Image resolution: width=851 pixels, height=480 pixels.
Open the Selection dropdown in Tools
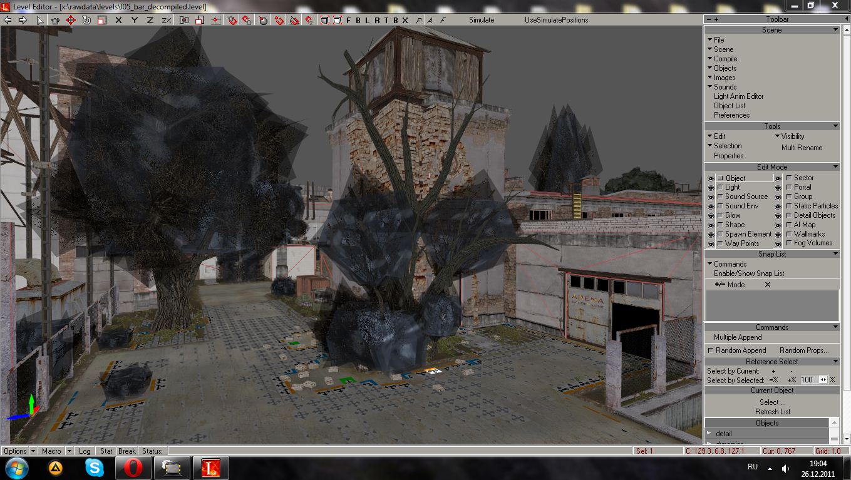[x=725, y=146]
